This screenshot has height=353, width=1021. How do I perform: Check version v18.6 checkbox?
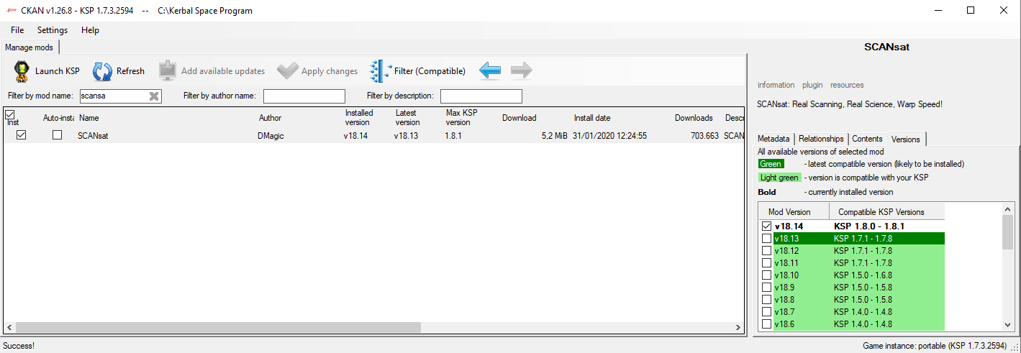tap(767, 324)
